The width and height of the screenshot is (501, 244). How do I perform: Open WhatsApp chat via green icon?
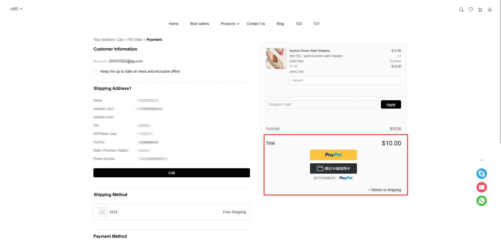tap(482, 201)
